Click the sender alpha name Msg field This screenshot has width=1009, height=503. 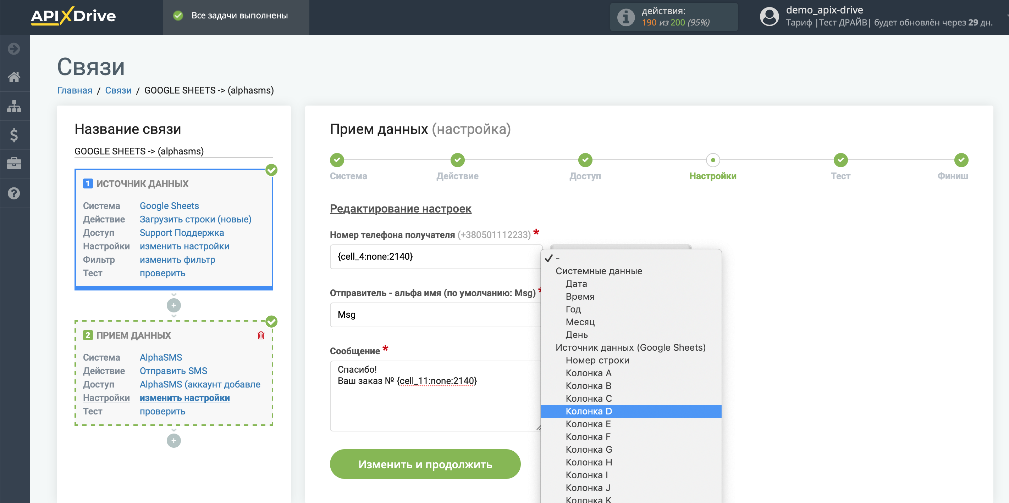point(436,315)
